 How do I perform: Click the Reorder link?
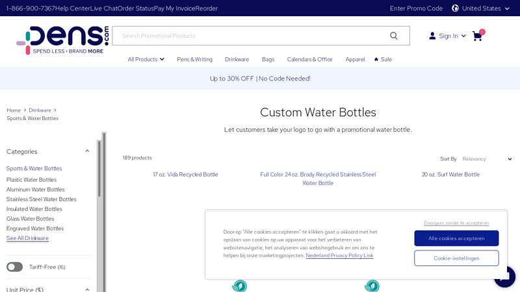point(206,8)
